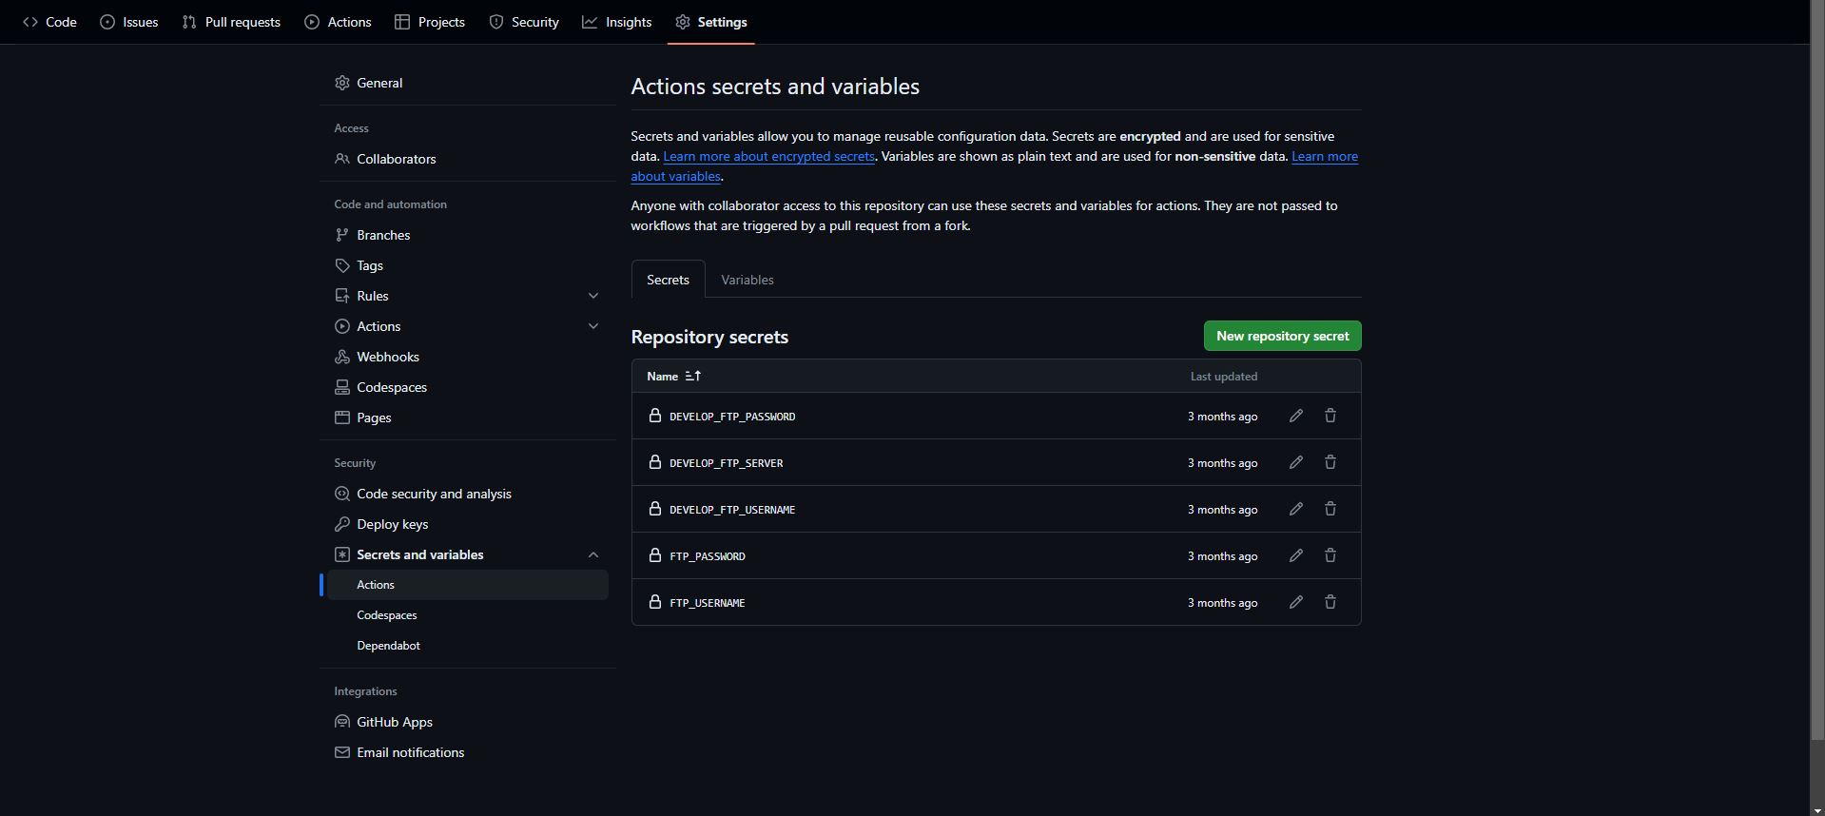The width and height of the screenshot is (1825, 816).
Task: Delete the DEVELOP_FTP_SERVER secret trash icon
Action: 1330,462
